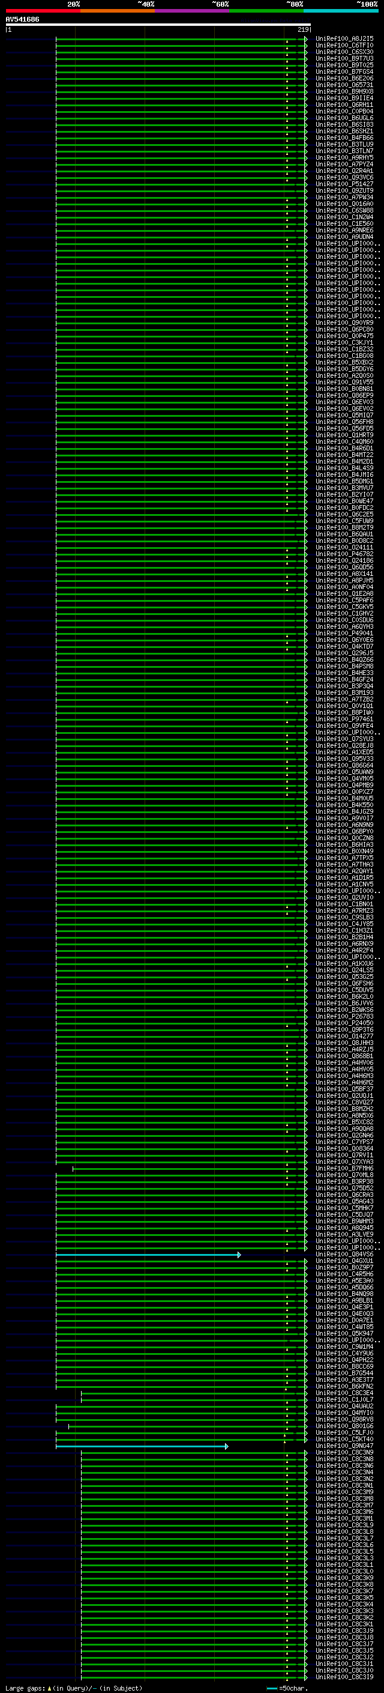384x1693 pixels.
Task: Select label UniRef100_C4JY85
Action: click(344, 924)
